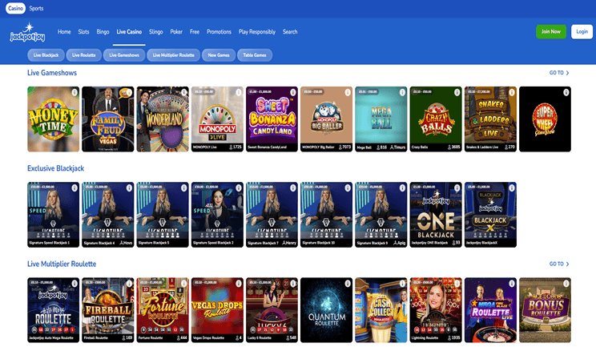Show info for Signature Speed Blackjack 1

74,188
